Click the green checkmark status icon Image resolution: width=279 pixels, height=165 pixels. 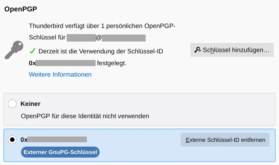pyautogui.click(x=32, y=51)
